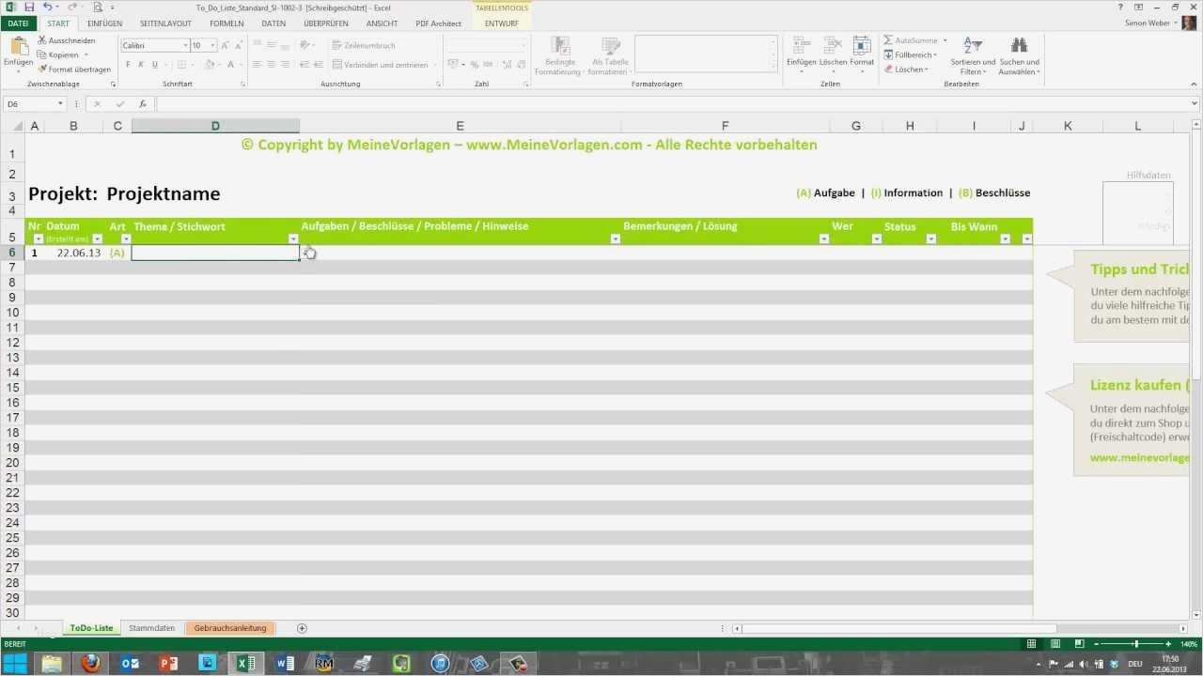Image resolution: width=1203 pixels, height=676 pixels.
Task: Toggle bold formatting with the F icon
Action: click(128, 64)
